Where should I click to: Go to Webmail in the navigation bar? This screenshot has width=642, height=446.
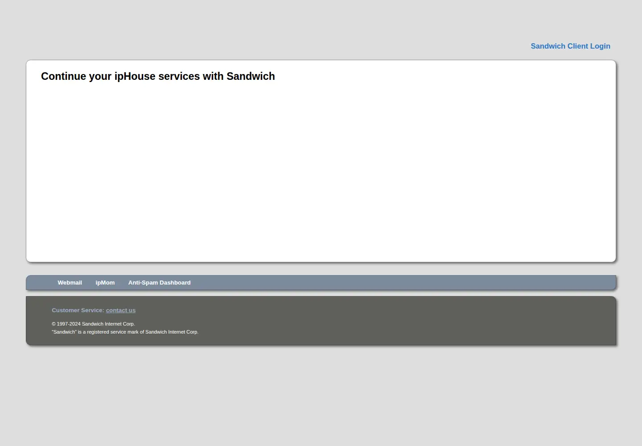[70, 283]
